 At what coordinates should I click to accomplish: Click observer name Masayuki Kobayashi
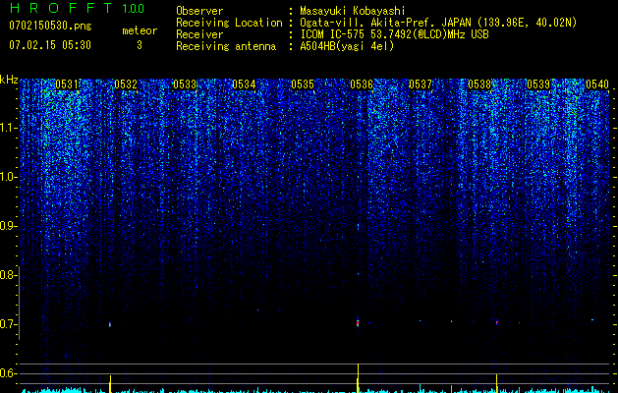pos(353,11)
